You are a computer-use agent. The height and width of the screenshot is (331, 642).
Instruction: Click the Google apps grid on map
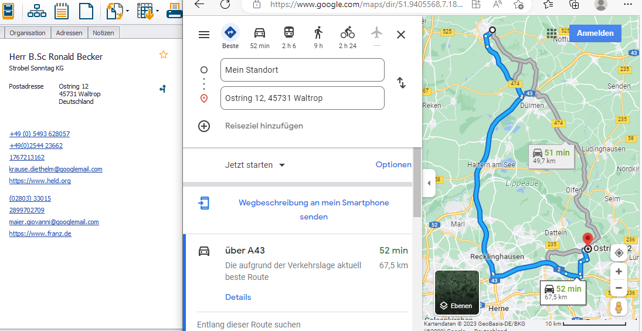pyautogui.click(x=552, y=33)
